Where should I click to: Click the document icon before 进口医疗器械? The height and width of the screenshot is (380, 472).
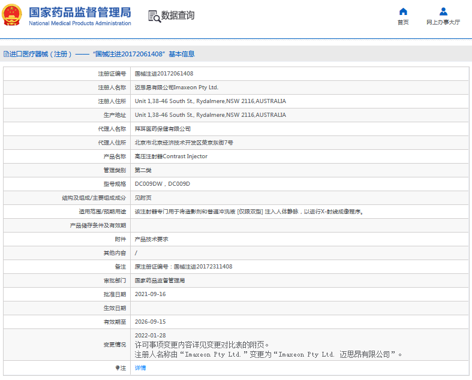(x=5, y=54)
